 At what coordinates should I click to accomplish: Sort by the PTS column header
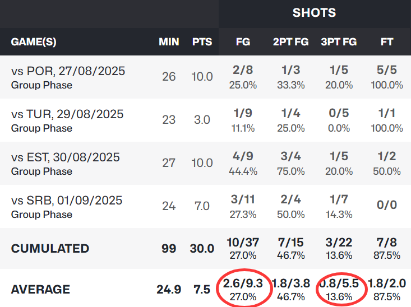click(202, 42)
